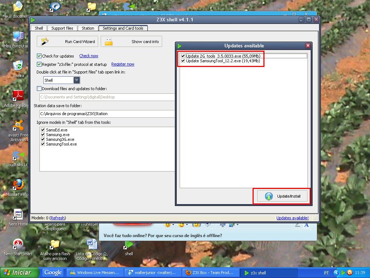Click the wand icon on Run Card Wizard
The height and width of the screenshot is (278, 370).
[44, 42]
